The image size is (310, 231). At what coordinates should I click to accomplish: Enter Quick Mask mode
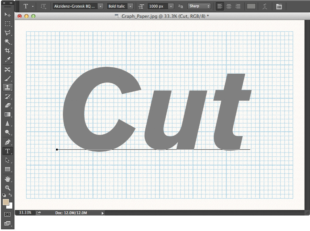[x=8, y=214]
